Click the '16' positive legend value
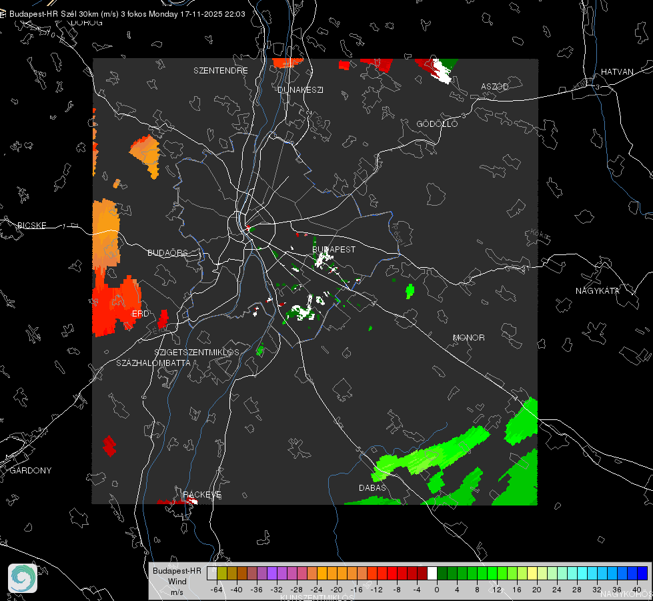This screenshot has height=601, width=653. tap(517, 590)
